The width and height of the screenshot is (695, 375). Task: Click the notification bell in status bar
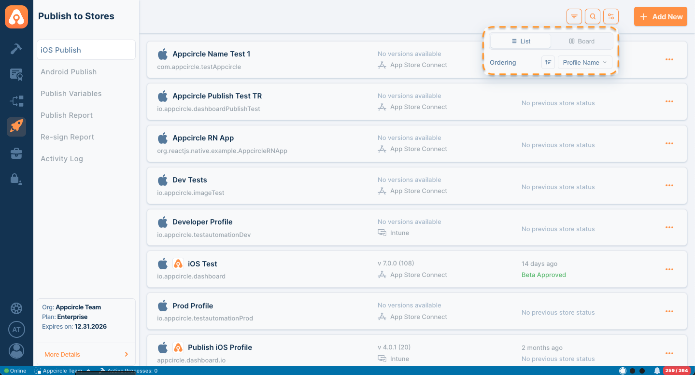[657, 371]
